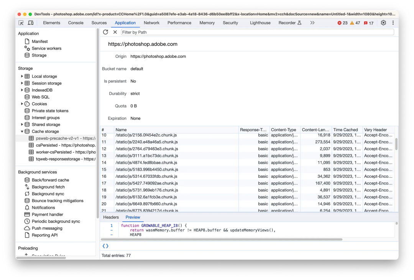Switch to the Console tab
Viewport: 414px width, 280px height.
click(76, 23)
